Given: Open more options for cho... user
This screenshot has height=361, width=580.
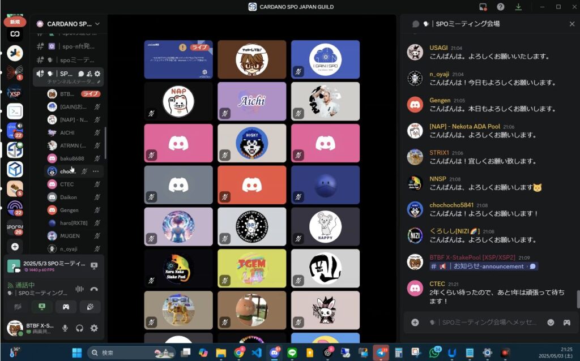Looking at the screenshot, I should [x=96, y=171].
